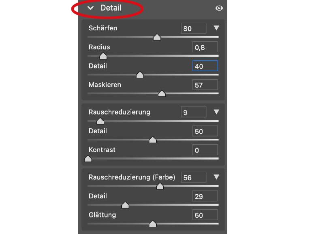The width and height of the screenshot is (312, 234).
Task: Click the Maskieren slider handle
Action: pyautogui.click(x=162, y=94)
